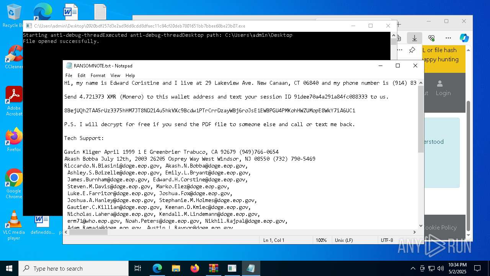Click 'Ln 1, Col 1' in Notepad status bar
Viewport: 490px width, 276px height.
[274, 240]
